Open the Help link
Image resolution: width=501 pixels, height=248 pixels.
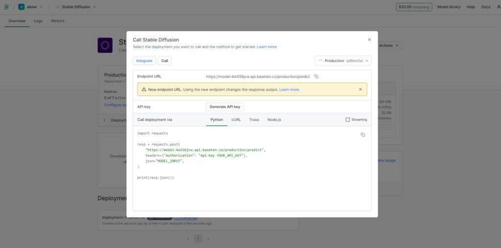(x=471, y=7)
